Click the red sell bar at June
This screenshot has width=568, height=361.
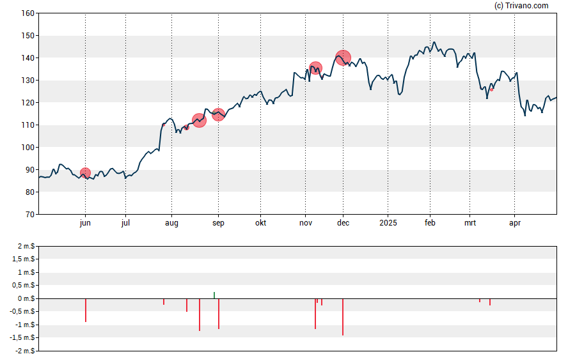click(86, 310)
